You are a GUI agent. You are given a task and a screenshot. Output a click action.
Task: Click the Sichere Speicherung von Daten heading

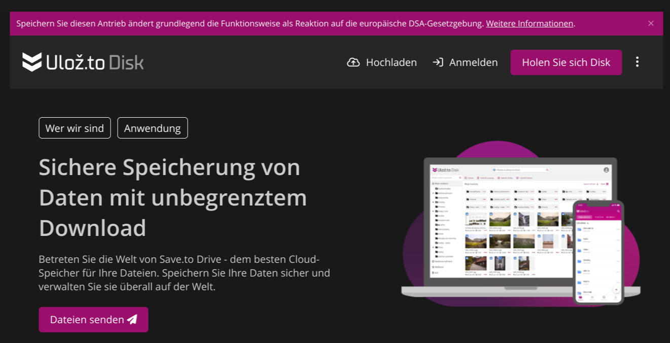(172, 197)
